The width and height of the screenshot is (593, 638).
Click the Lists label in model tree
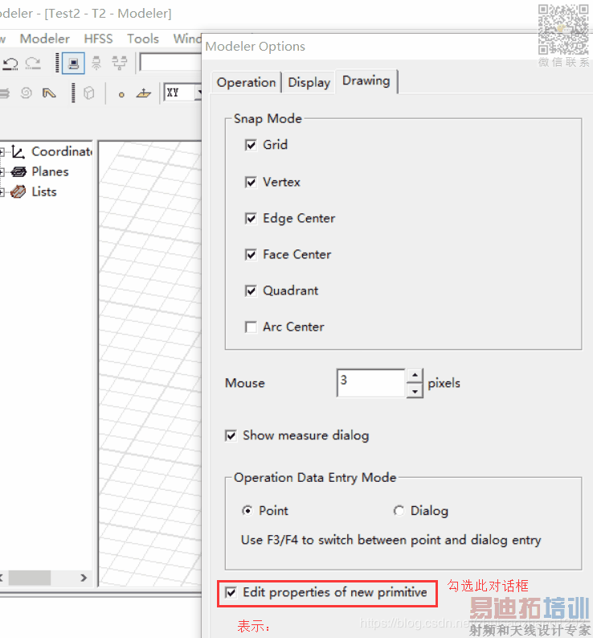tap(44, 191)
